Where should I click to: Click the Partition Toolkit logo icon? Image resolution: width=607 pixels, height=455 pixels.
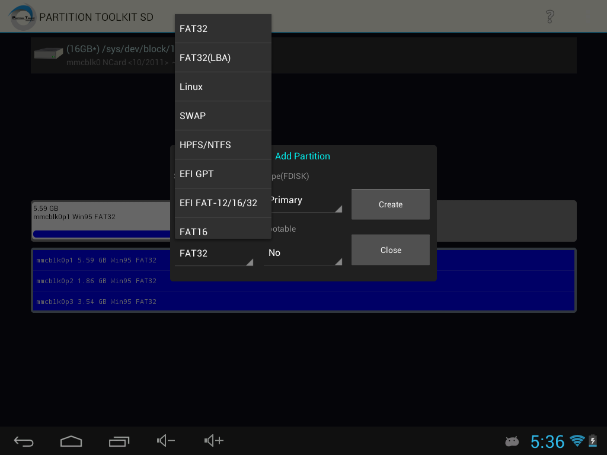click(x=21, y=17)
